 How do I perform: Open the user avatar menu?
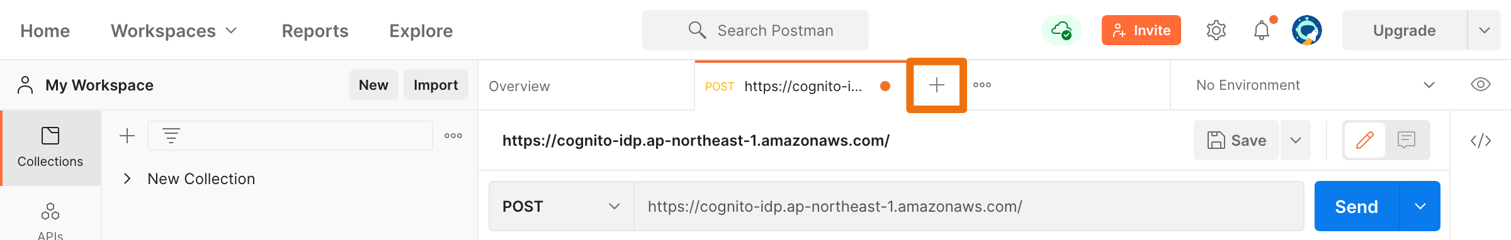[x=1307, y=30]
